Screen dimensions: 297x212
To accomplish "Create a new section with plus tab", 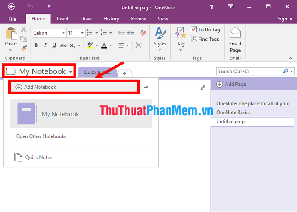I will coord(125,73).
